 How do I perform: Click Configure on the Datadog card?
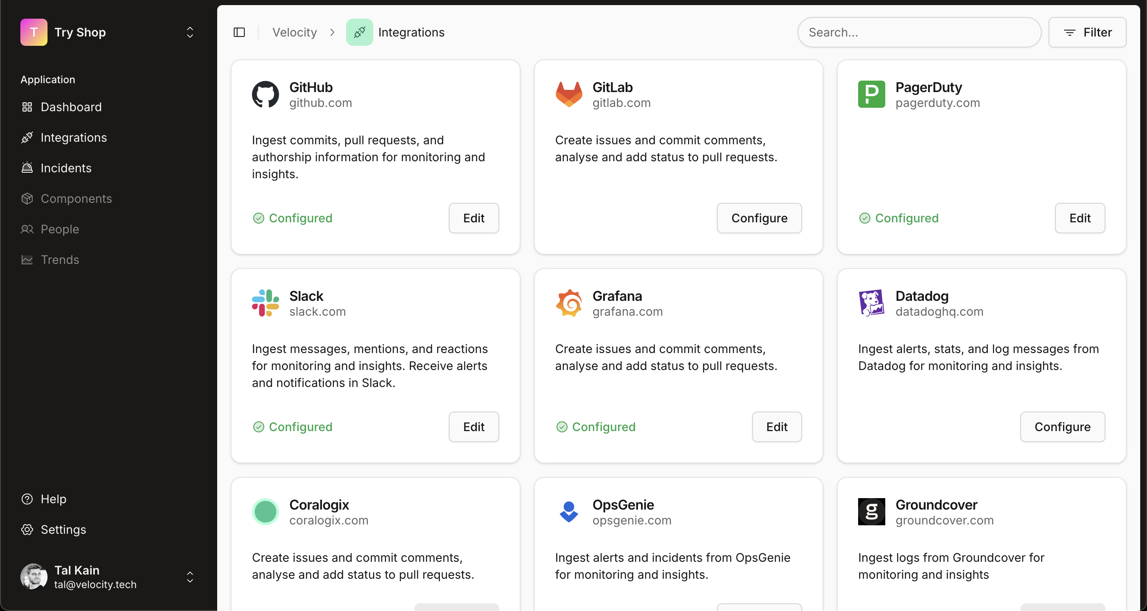tap(1062, 426)
